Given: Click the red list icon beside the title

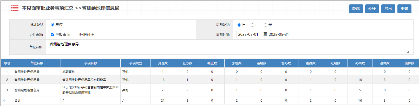Looking at the screenshot, I should [x=15, y=8].
